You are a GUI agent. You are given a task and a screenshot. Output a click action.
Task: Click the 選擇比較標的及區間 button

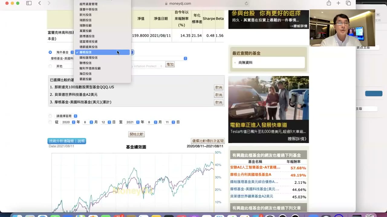pos(208,141)
